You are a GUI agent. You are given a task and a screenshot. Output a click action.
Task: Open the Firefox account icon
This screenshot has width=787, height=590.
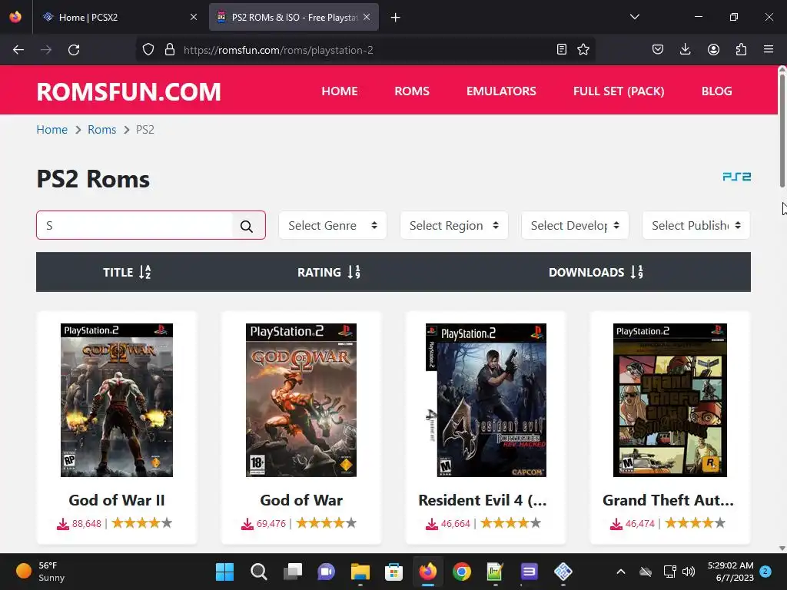713,49
